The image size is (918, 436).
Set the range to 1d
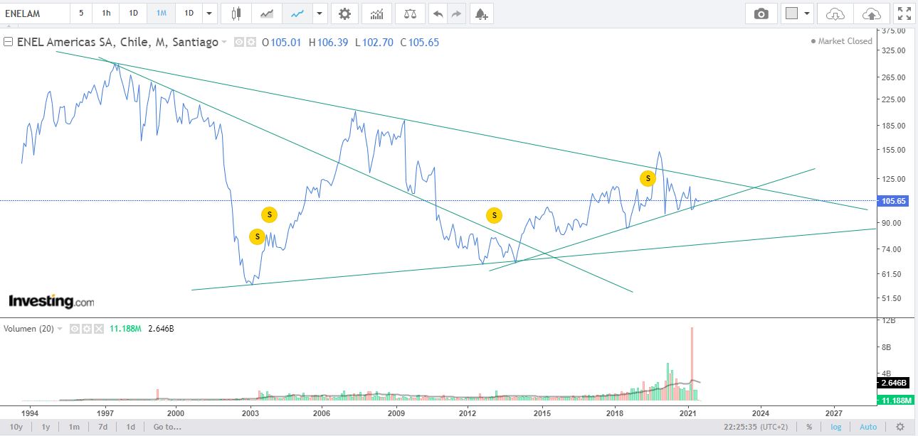click(x=131, y=427)
